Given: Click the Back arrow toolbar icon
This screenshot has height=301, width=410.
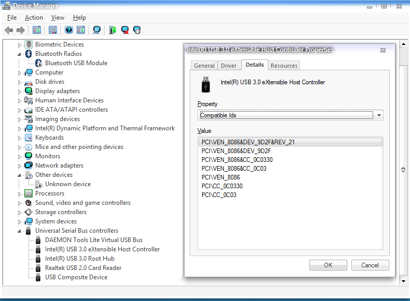Looking at the screenshot, I should click(x=9, y=31).
